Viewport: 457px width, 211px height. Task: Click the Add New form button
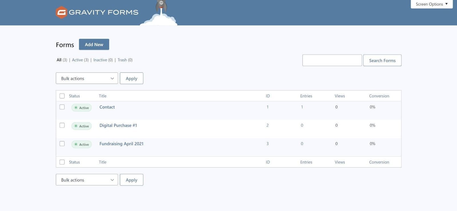[94, 44]
